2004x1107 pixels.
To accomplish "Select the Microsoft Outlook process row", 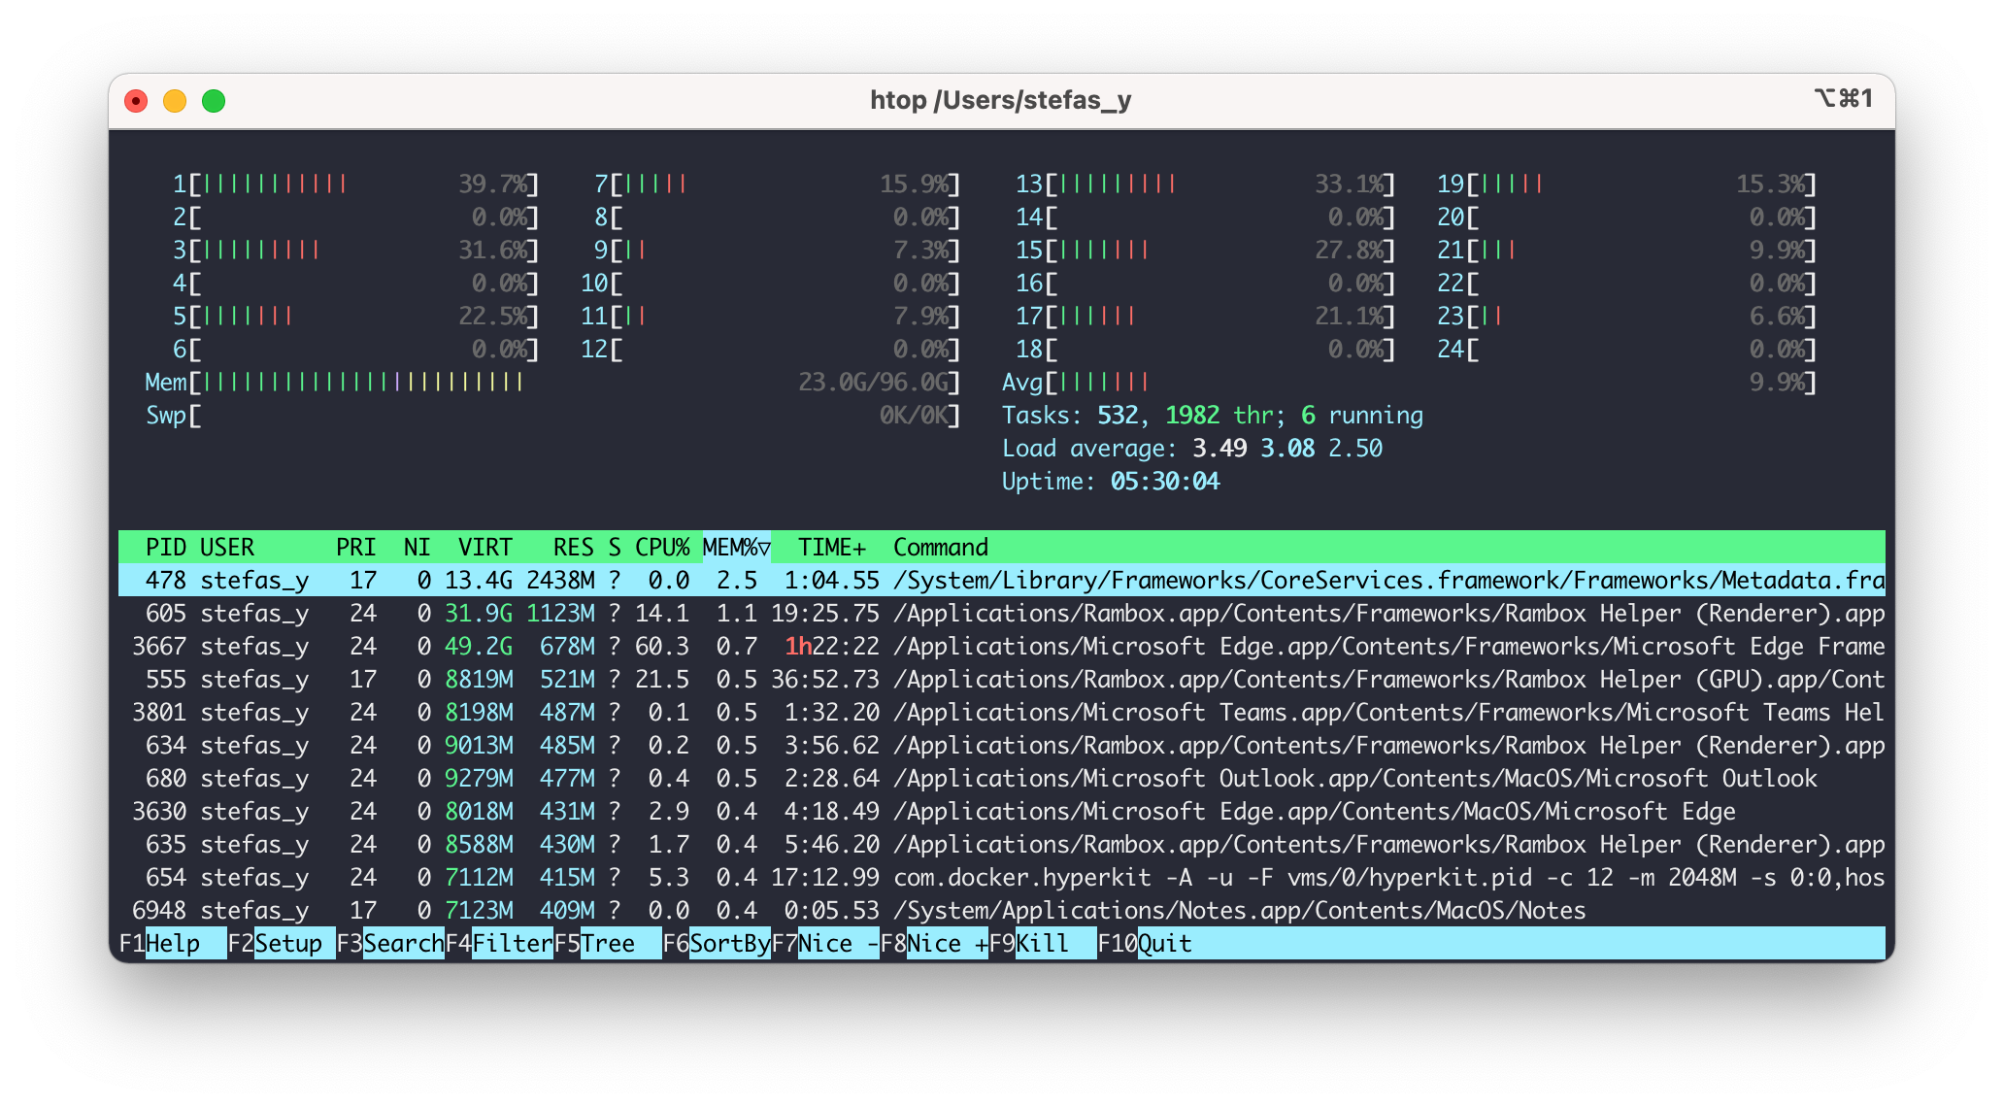I will point(1002,779).
